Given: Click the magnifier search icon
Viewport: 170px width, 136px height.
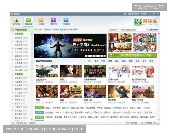Looking at the screenshot, I should pos(148,29).
